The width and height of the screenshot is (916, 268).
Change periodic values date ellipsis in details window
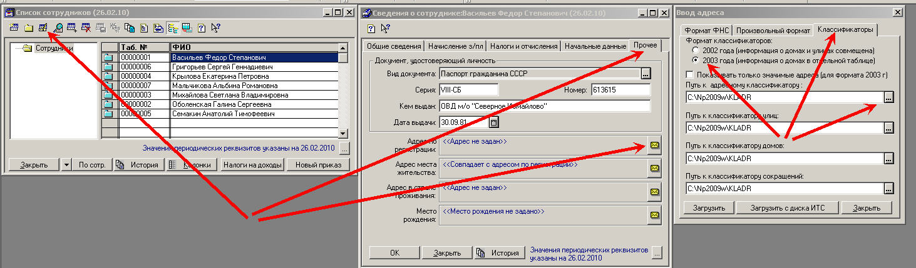tap(656, 252)
